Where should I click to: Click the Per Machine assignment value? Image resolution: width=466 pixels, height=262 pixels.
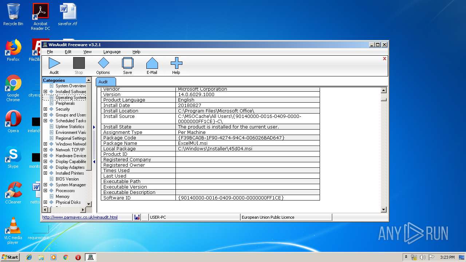pos(192,132)
